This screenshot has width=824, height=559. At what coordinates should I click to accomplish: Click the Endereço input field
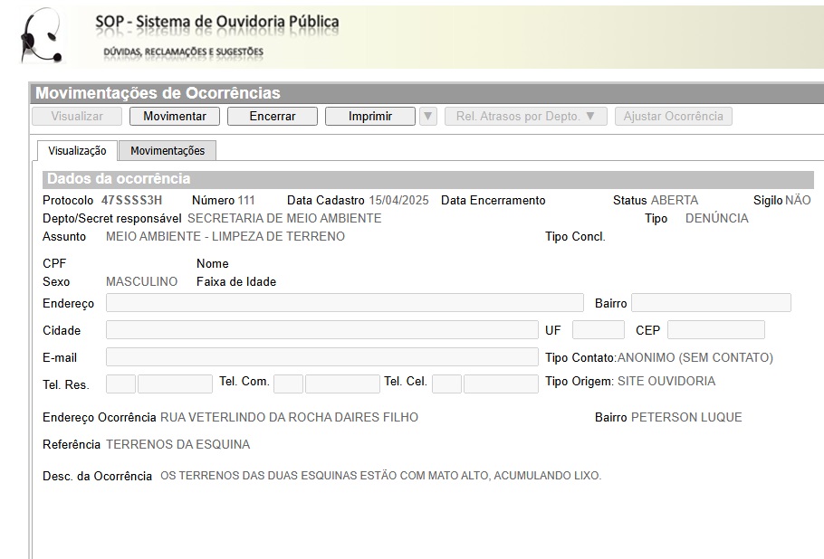click(344, 303)
